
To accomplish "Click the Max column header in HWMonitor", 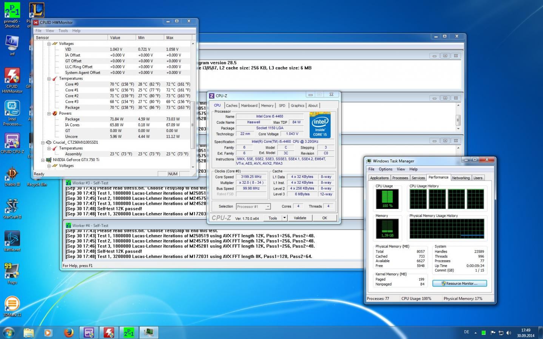I will 177,38.
